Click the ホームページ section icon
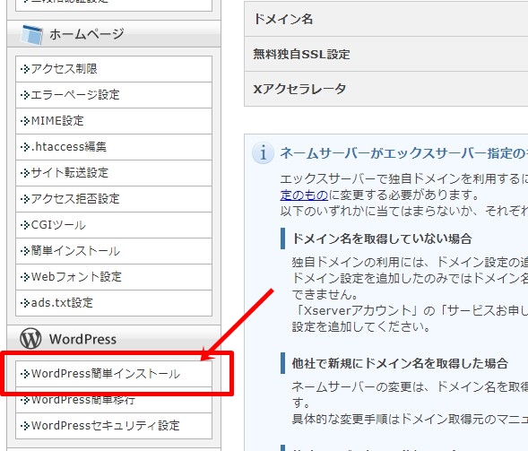Screen dimensions: 528x451 click(31, 34)
